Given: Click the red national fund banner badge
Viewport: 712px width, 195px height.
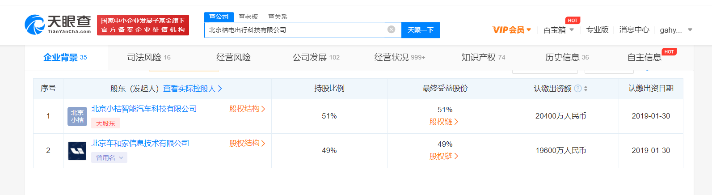Looking at the screenshot, I should [x=143, y=25].
